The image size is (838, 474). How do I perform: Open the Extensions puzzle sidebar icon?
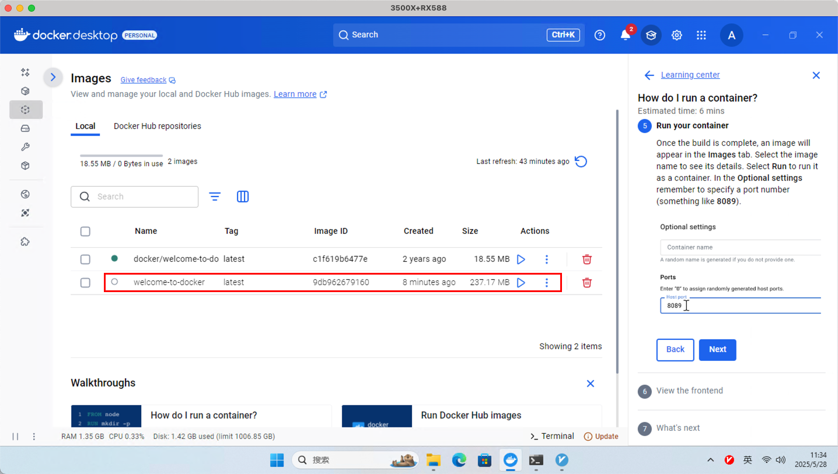pyautogui.click(x=25, y=241)
